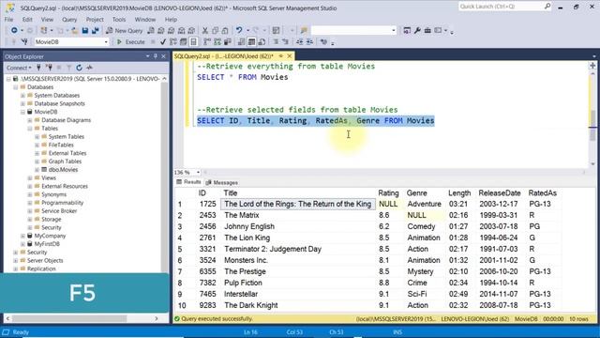Open the Query menu

pyautogui.click(x=69, y=19)
